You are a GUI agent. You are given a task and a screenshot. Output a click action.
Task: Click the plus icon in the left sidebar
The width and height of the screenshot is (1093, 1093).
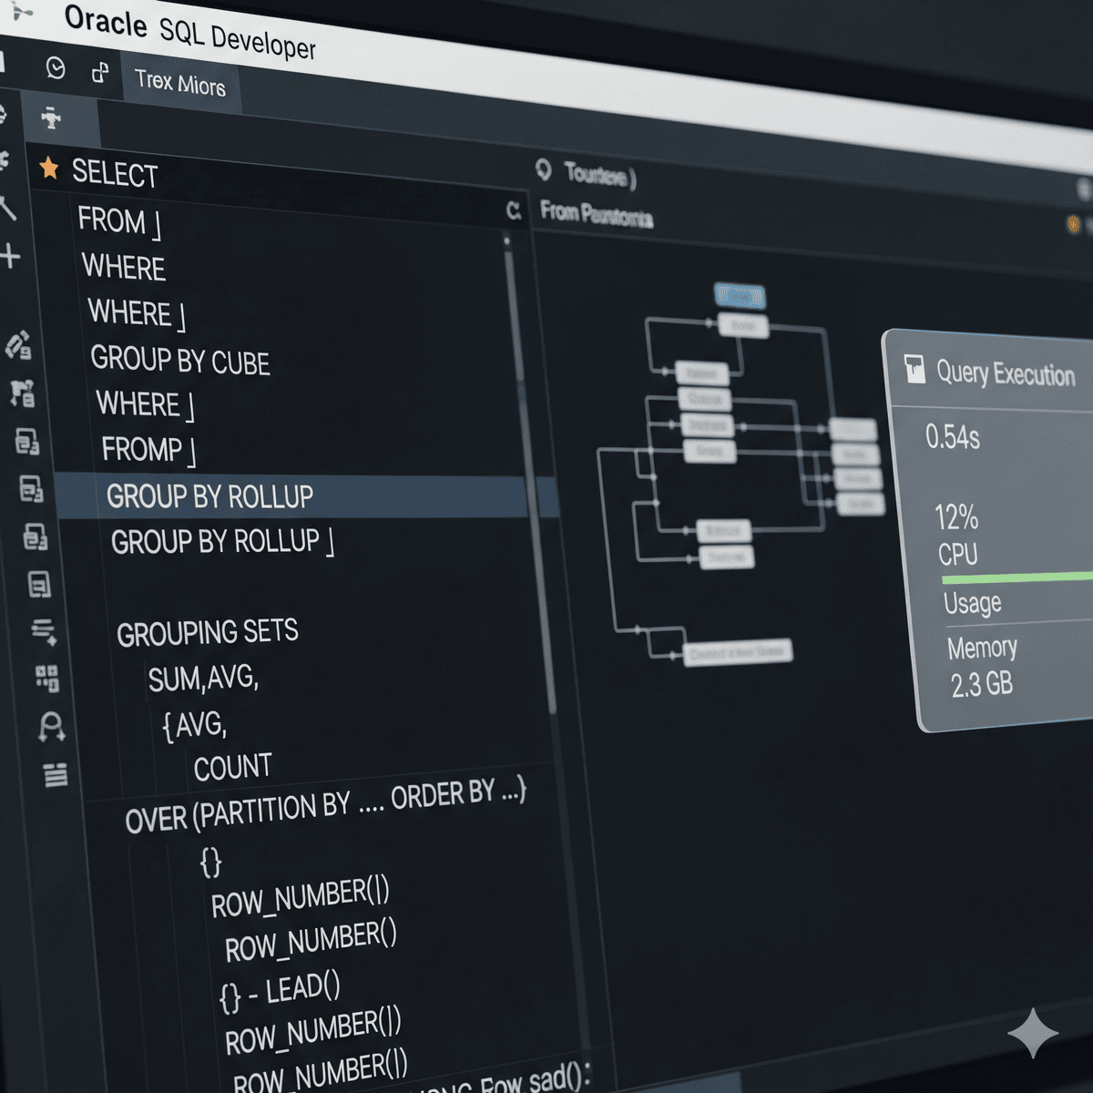click(x=10, y=256)
